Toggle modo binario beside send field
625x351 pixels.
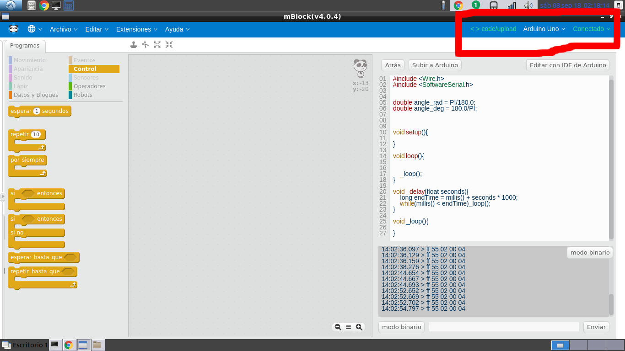(x=401, y=327)
